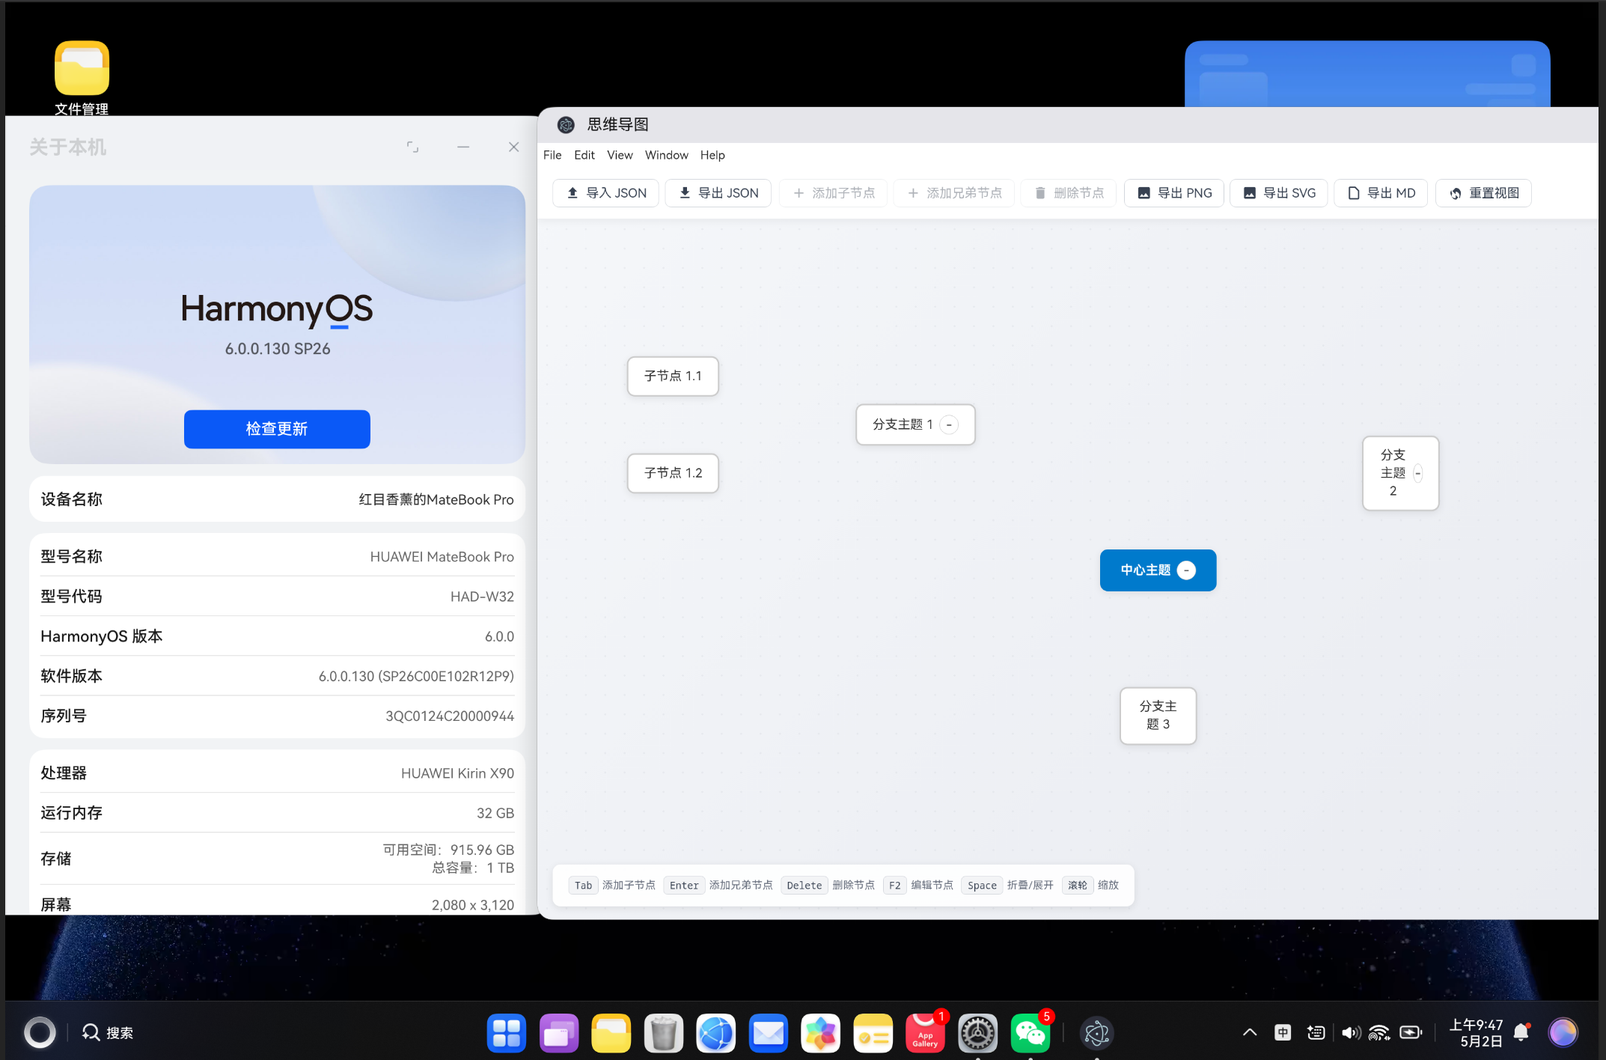Click the 添加兄弟节点 toolbar button
This screenshot has height=1060, width=1606.
coord(954,193)
